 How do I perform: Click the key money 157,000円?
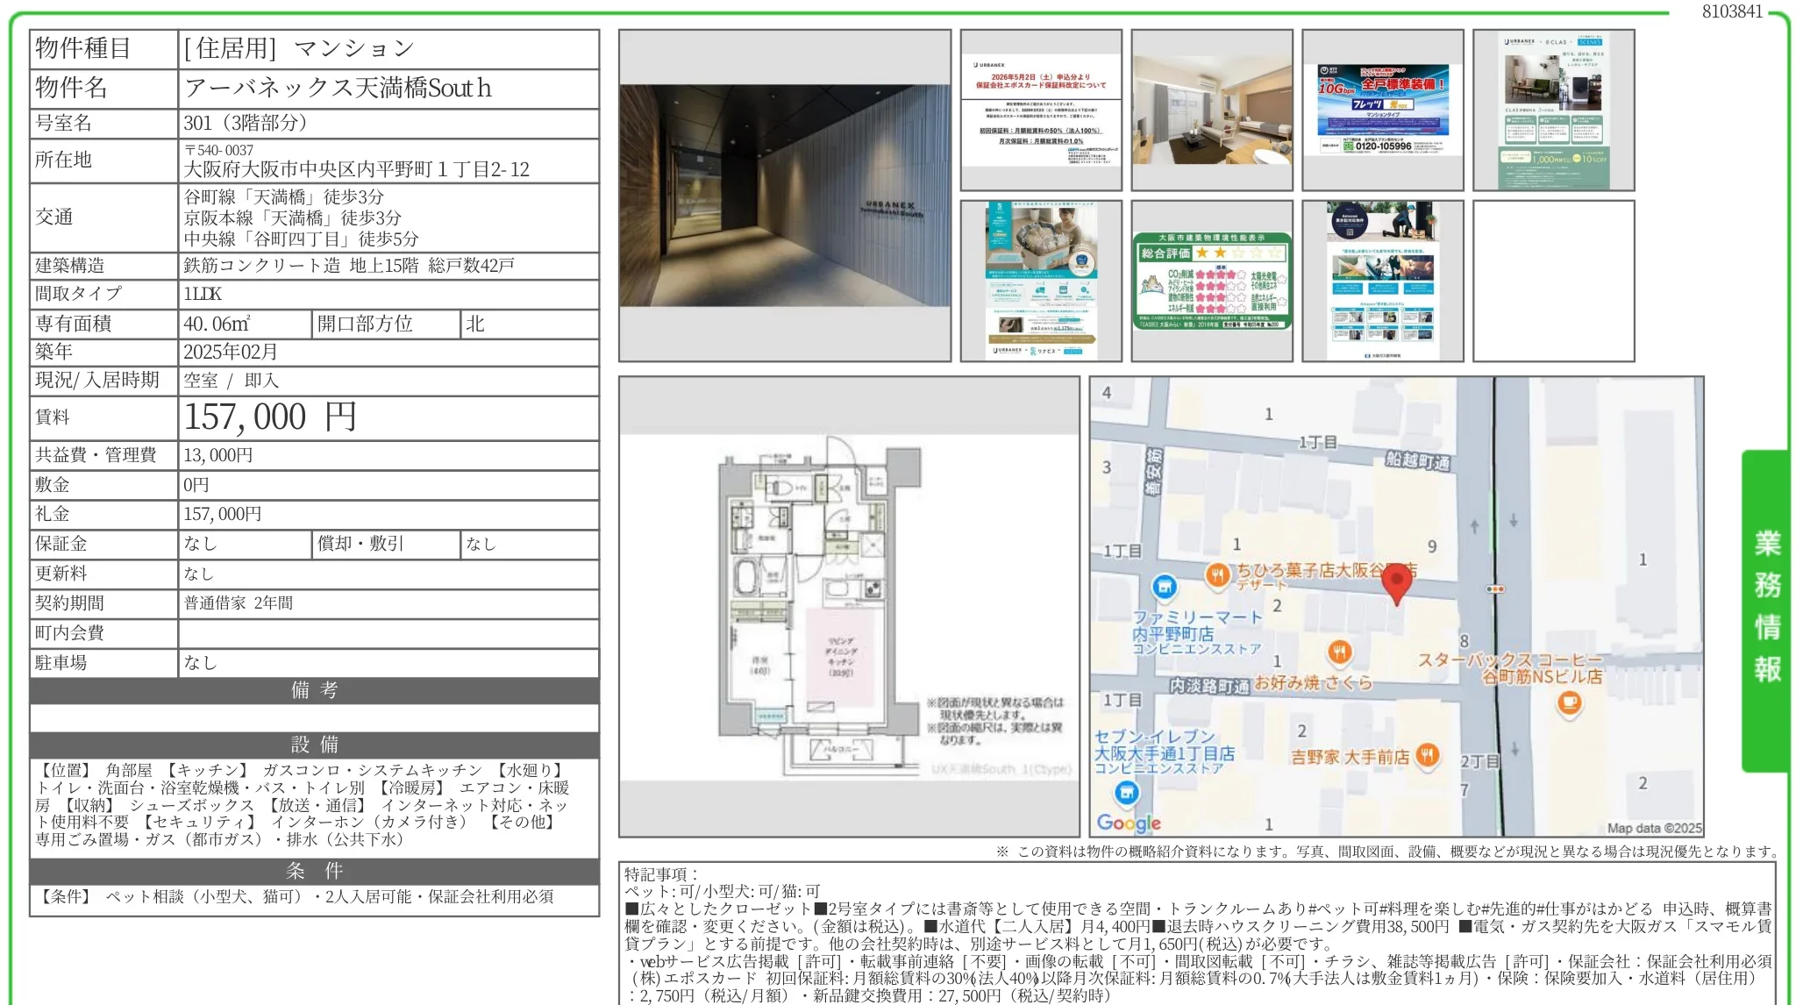tap(223, 514)
